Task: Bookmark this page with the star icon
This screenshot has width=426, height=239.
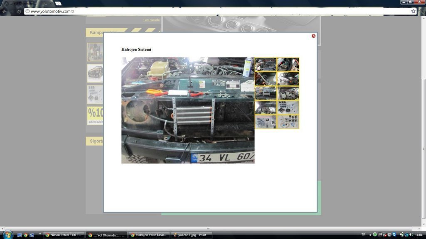Action: pyautogui.click(x=413, y=11)
